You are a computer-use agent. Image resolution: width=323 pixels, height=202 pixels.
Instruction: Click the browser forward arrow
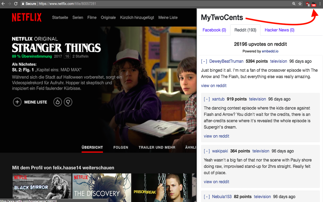(x=10, y=4)
